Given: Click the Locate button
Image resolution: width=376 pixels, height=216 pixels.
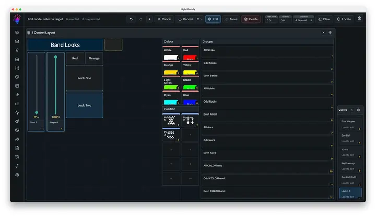Looking at the screenshot, I should pyautogui.click(x=344, y=19).
